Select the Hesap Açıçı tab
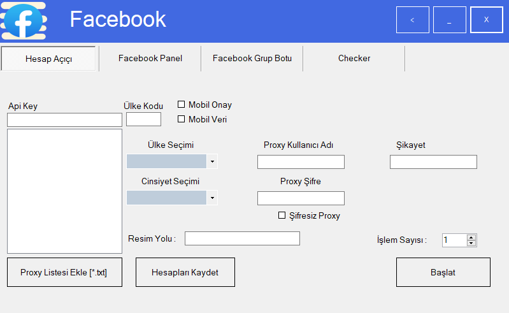 [48, 59]
